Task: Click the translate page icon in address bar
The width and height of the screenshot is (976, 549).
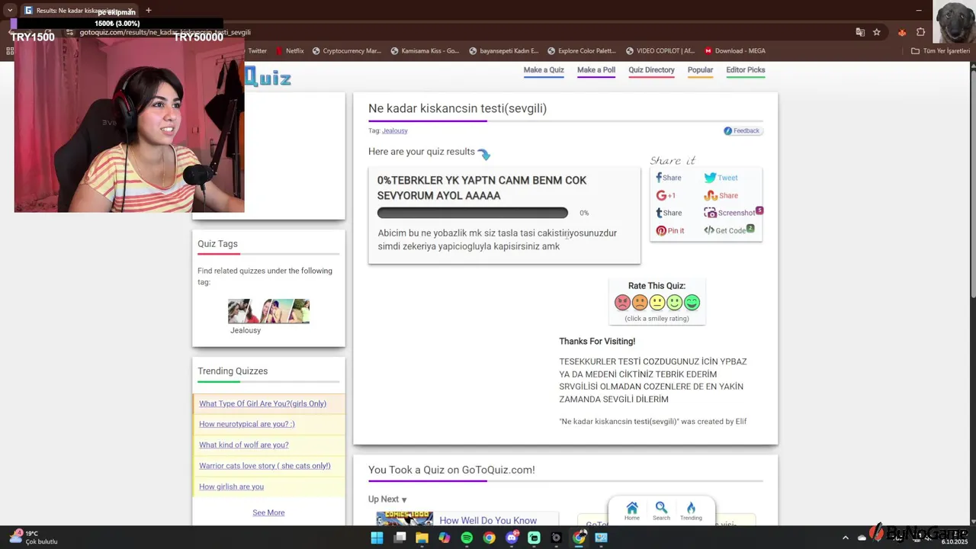Action: [860, 32]
